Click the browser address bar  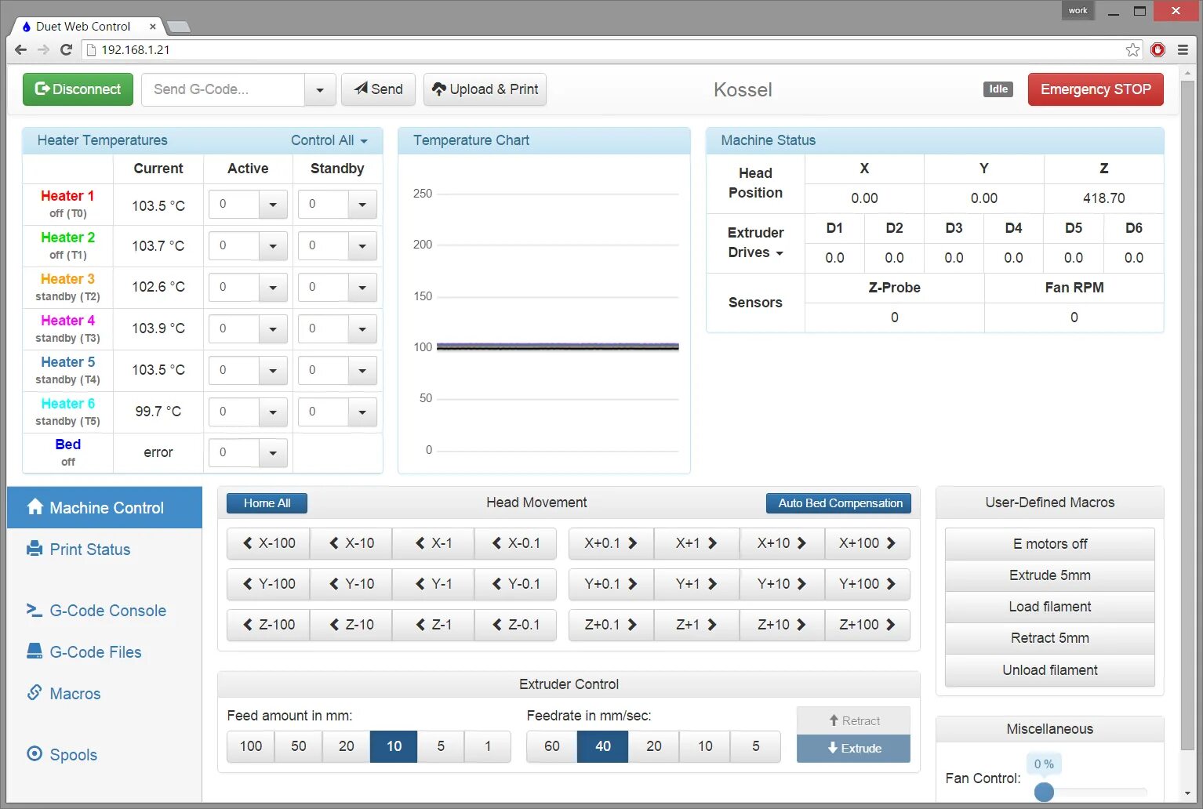point(604,50)
